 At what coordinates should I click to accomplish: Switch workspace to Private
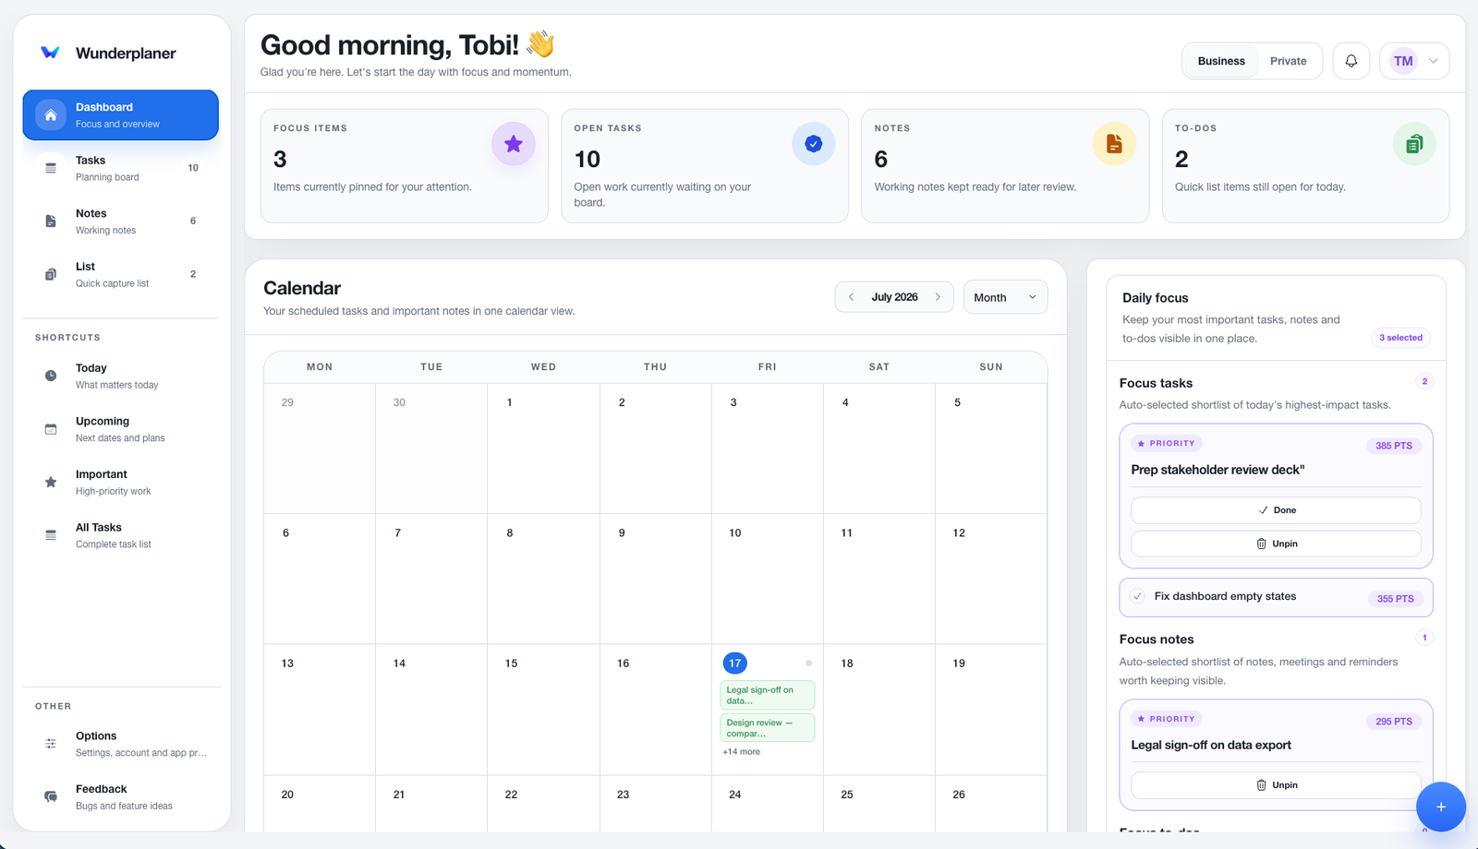[x=1289, y=61]
